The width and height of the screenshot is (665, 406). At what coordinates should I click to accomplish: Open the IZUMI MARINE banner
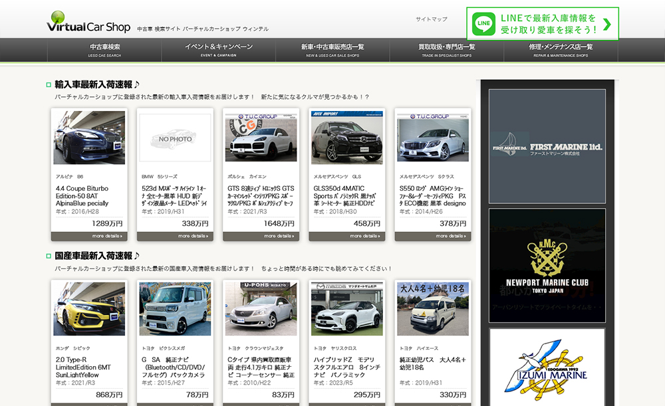547,367
